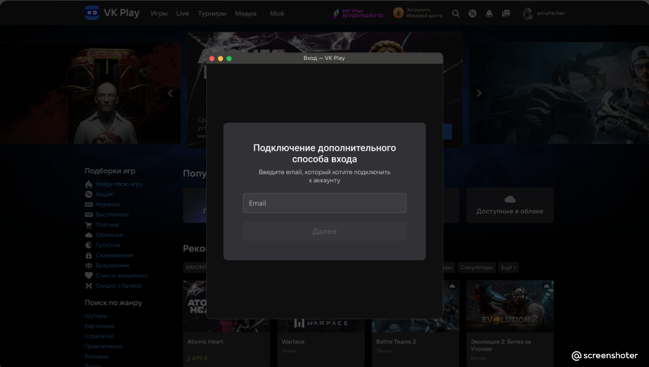Open search via the magnifier icon
This screenshot has width=649, height=367.
point(456,13)
